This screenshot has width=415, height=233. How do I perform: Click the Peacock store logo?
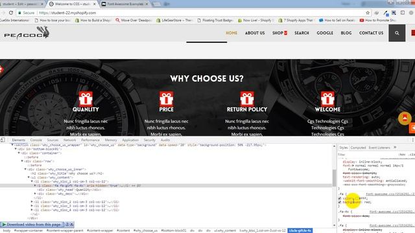click(x=27, y=33)
